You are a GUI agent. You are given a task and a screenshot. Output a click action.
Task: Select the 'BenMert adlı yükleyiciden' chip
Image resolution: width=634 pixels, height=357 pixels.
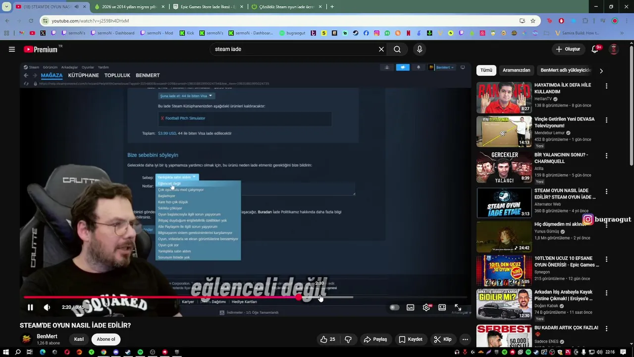[566, 70]
